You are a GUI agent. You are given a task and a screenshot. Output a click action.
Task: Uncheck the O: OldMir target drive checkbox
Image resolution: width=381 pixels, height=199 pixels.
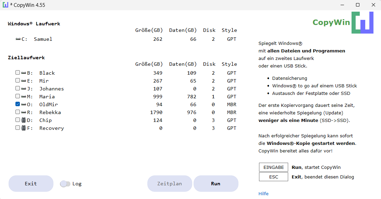[x=17, y=104]
